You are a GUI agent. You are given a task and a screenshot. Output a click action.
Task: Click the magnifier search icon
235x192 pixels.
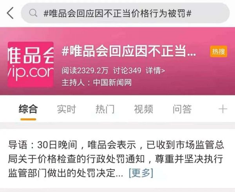click(x=33, y=13)
